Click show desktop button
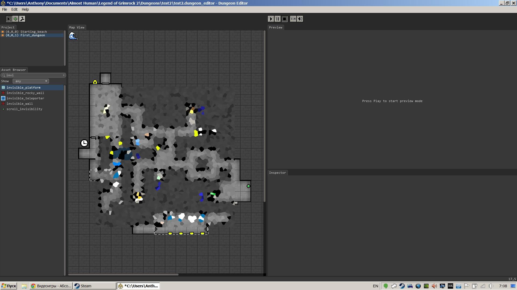This screenshot has width=517, height=290. [x=513, y=286]
